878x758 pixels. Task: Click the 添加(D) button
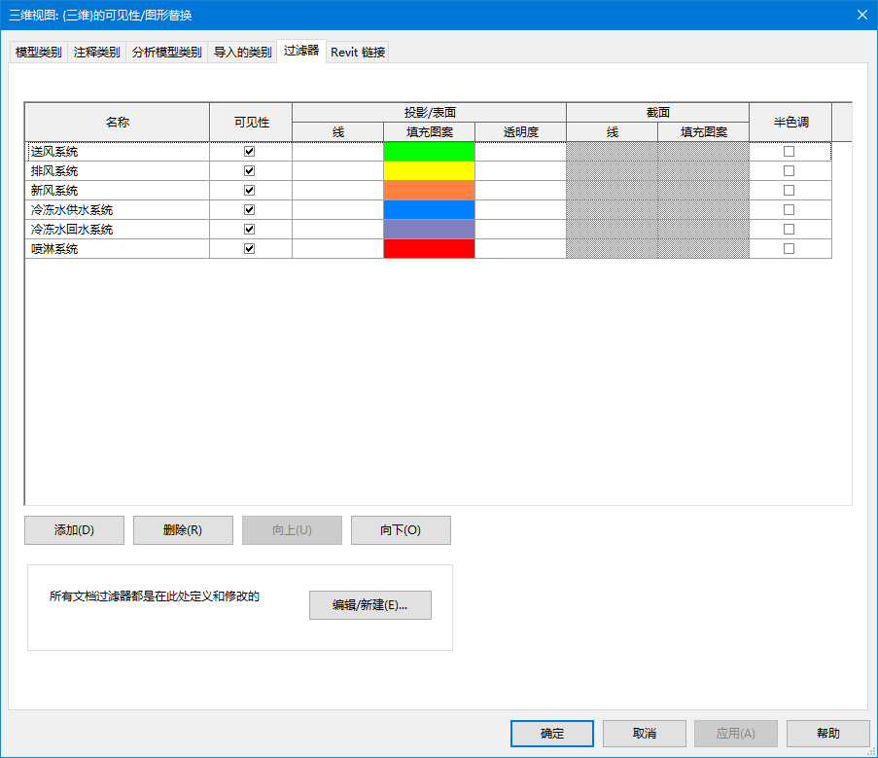tap(74, 530)
